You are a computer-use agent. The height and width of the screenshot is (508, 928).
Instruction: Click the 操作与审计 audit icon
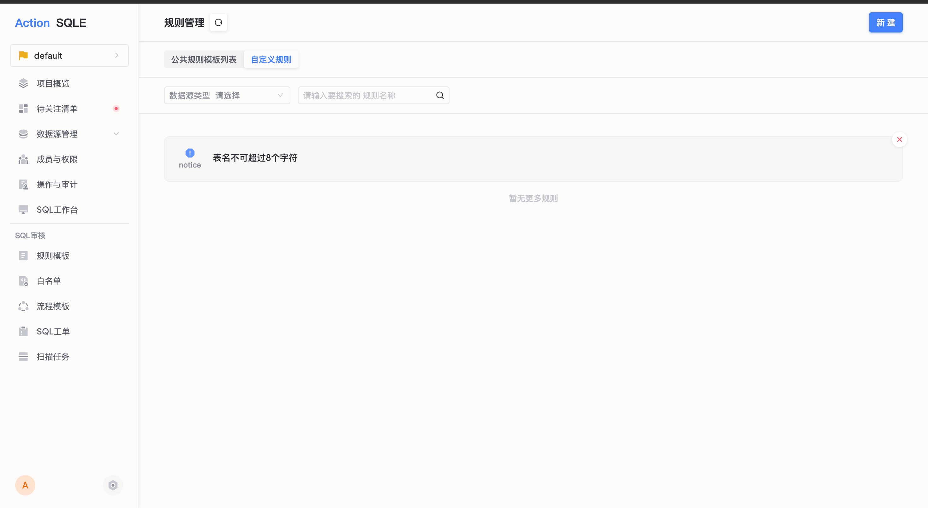23,185
